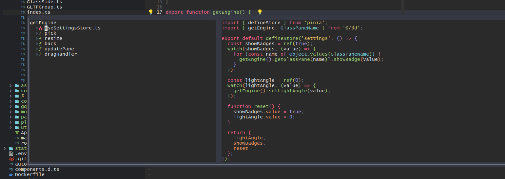
Task: Click the function icon beside updatePane
Action: [x=41, y=49]
